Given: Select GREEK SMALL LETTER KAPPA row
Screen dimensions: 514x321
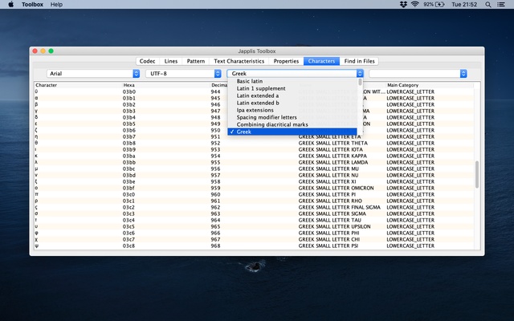Looking at the screenshot, I should coord(254,156).
